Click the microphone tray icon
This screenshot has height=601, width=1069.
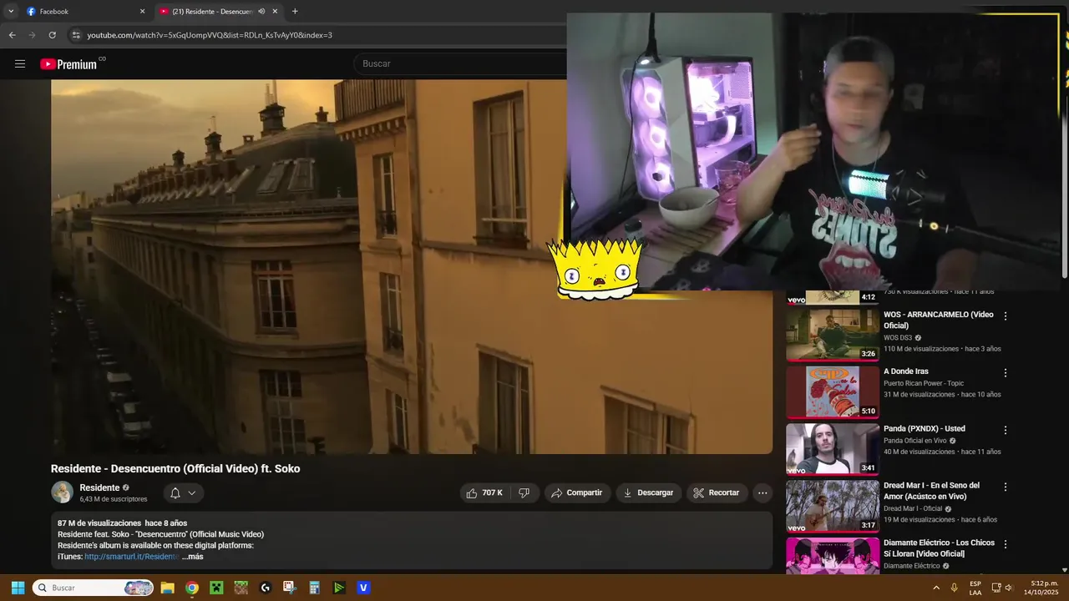954,588
